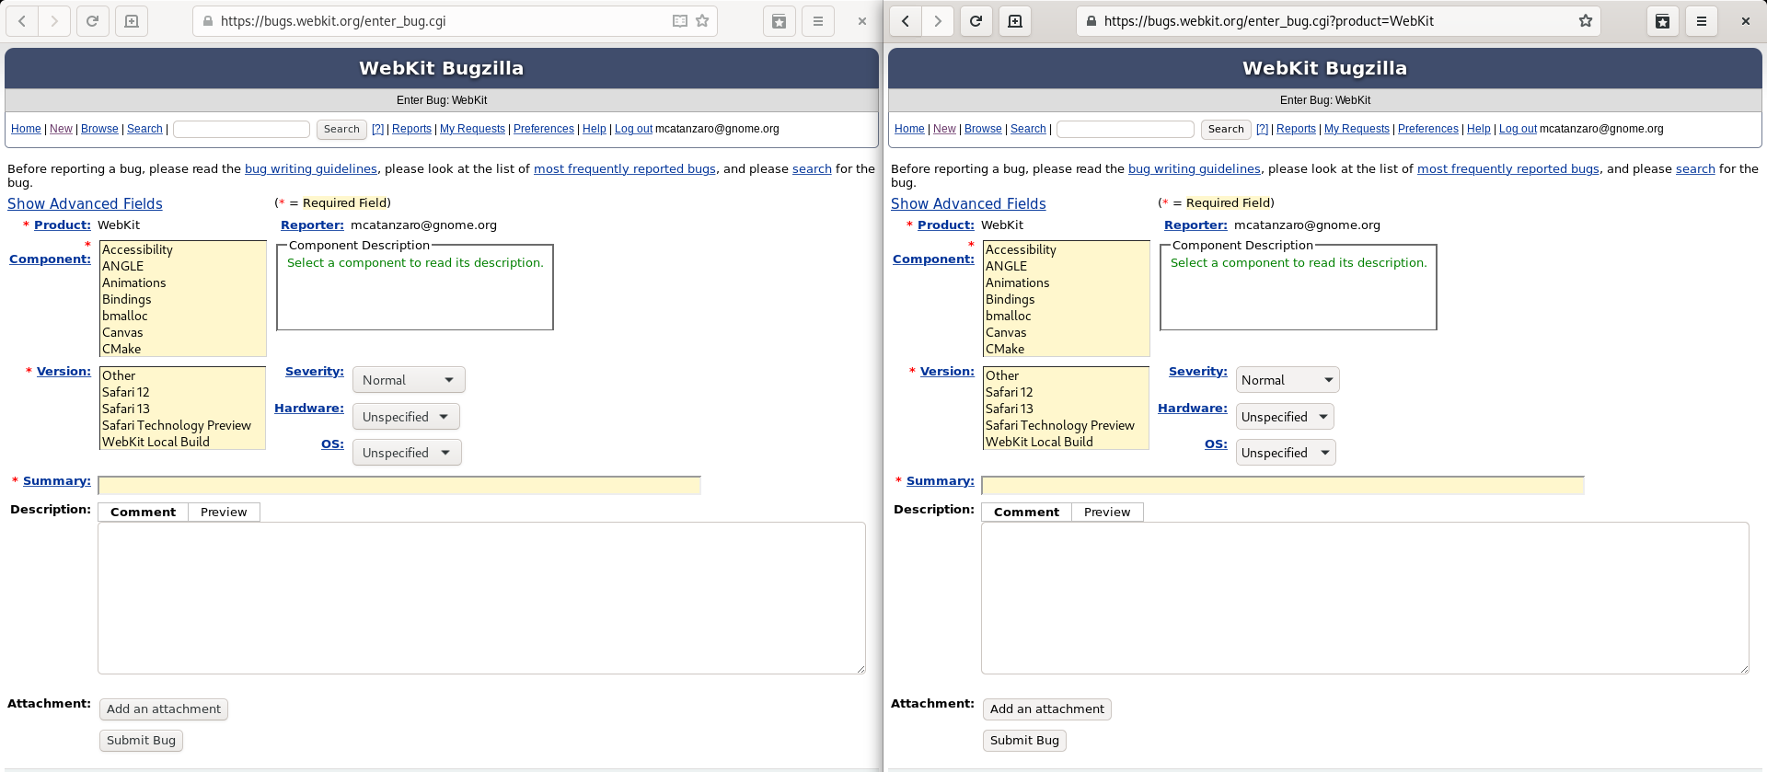Screen dimensions: 1767x772
Task: Open the Hardware dropdown in the right window
Action: [x=1285, y=417]
